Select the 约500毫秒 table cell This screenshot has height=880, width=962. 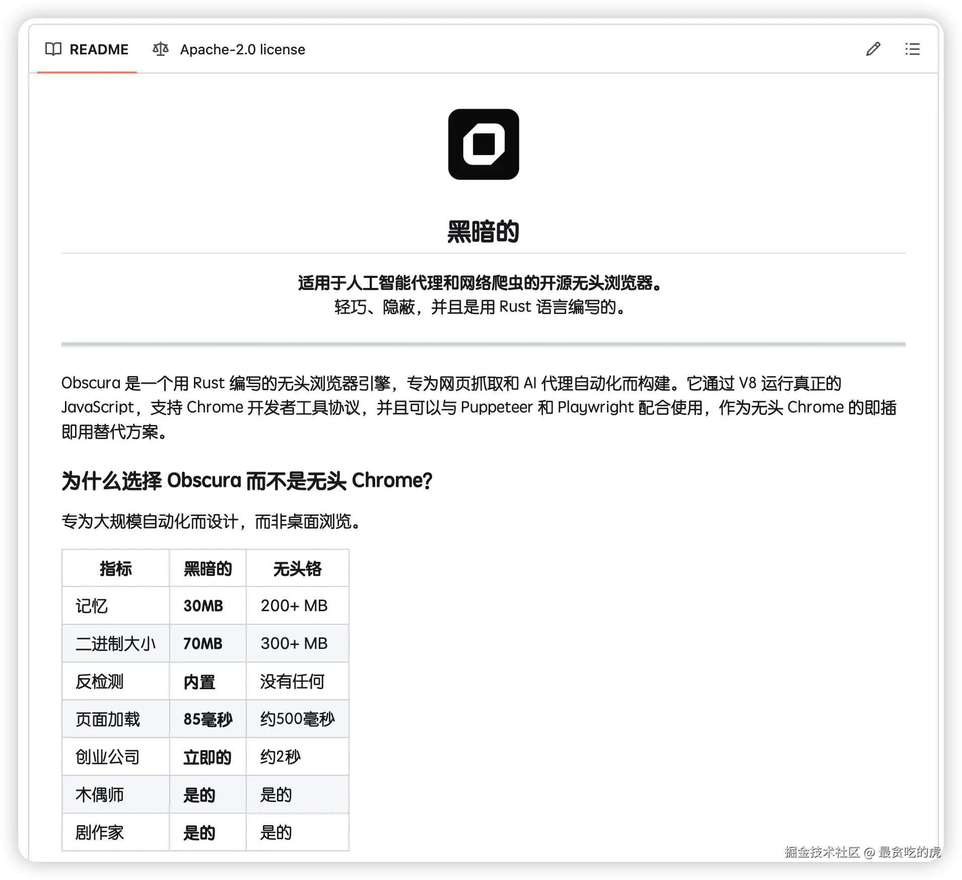pyautogui.click(x=298, y=719)
